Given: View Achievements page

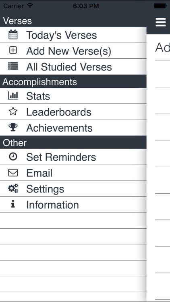Looking at the screenshot, I should 73,128.
